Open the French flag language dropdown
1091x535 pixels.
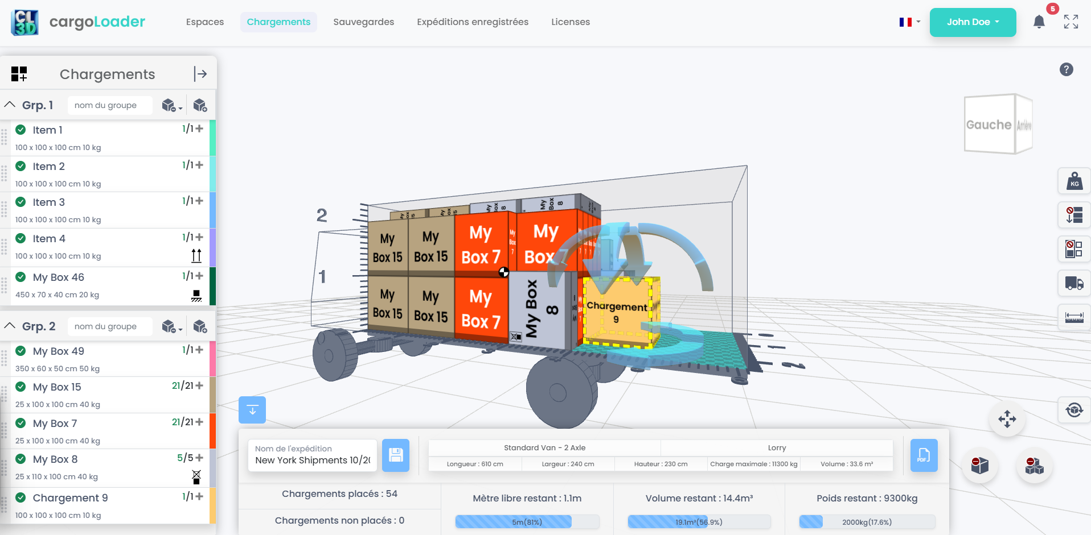coord(909,22)
